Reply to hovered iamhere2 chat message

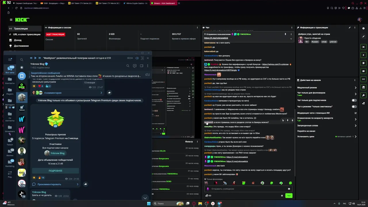tap(283, 120)
